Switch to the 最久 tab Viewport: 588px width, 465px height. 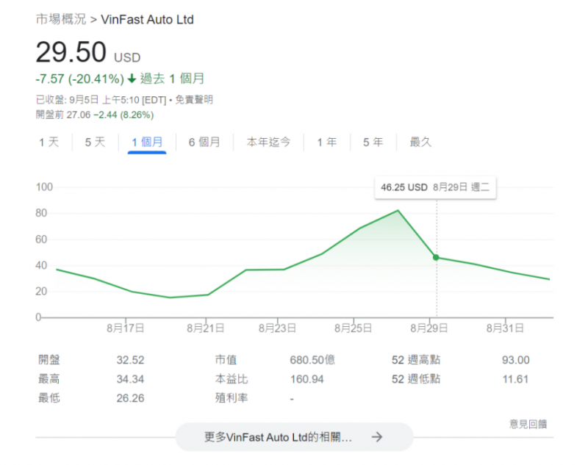[420, 143]
